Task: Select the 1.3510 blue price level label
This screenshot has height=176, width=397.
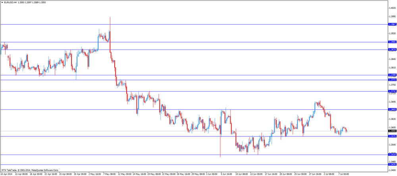Action: point(392,155)
